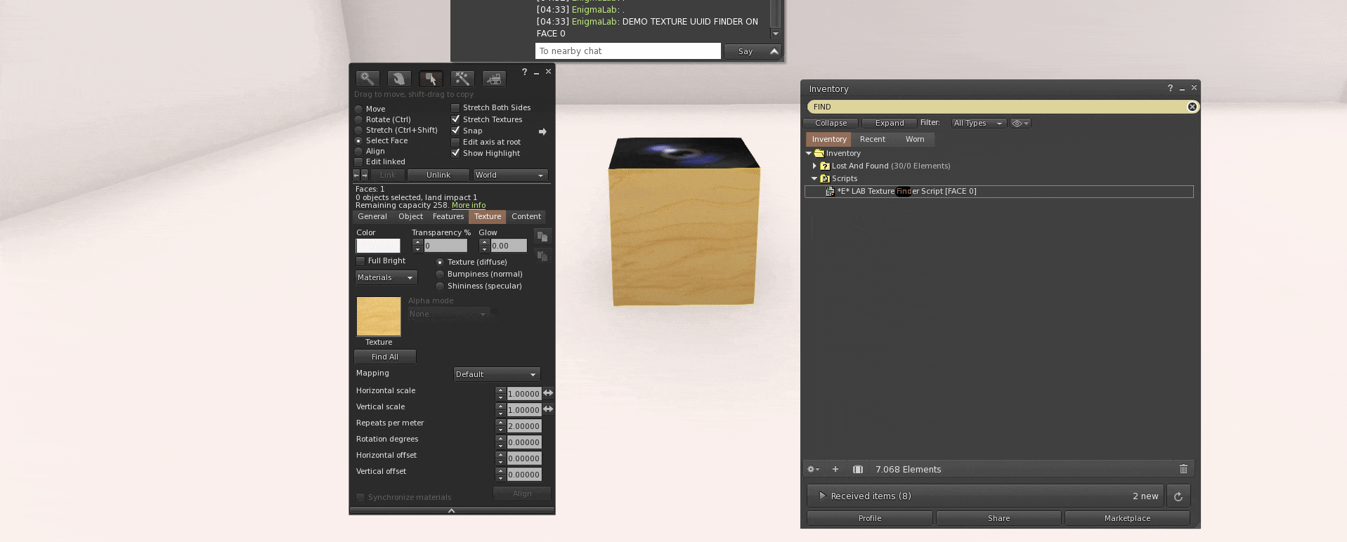Click the right arrow button beside Link

point(364,175)
